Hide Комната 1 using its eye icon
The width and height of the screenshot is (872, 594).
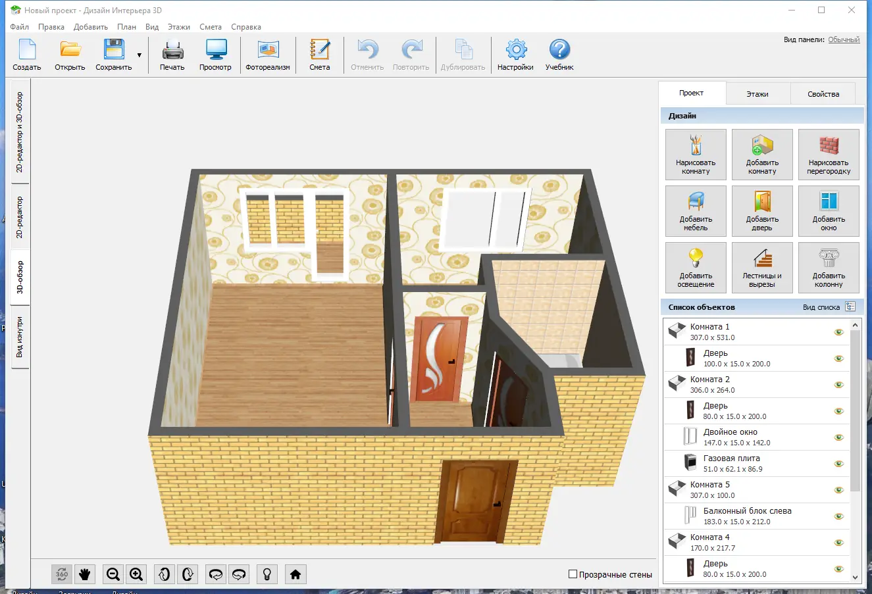click(838, 332)
